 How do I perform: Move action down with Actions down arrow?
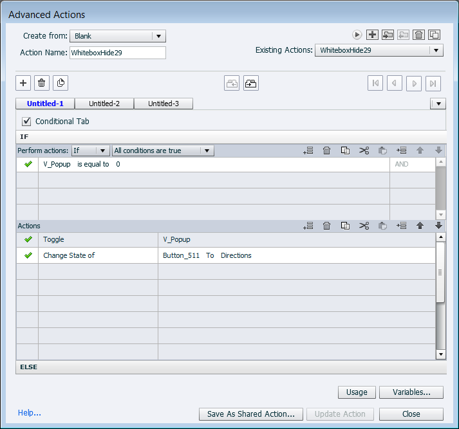[x=439, y=226]
